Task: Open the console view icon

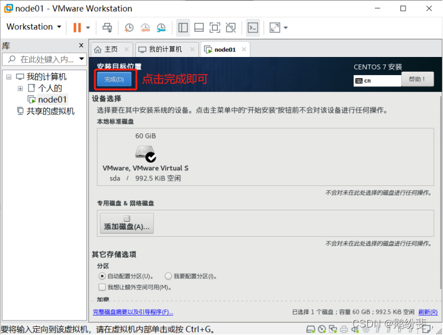Action: tap(253, 28)
